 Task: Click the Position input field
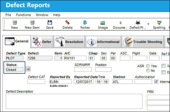click(x=103, y=69)
